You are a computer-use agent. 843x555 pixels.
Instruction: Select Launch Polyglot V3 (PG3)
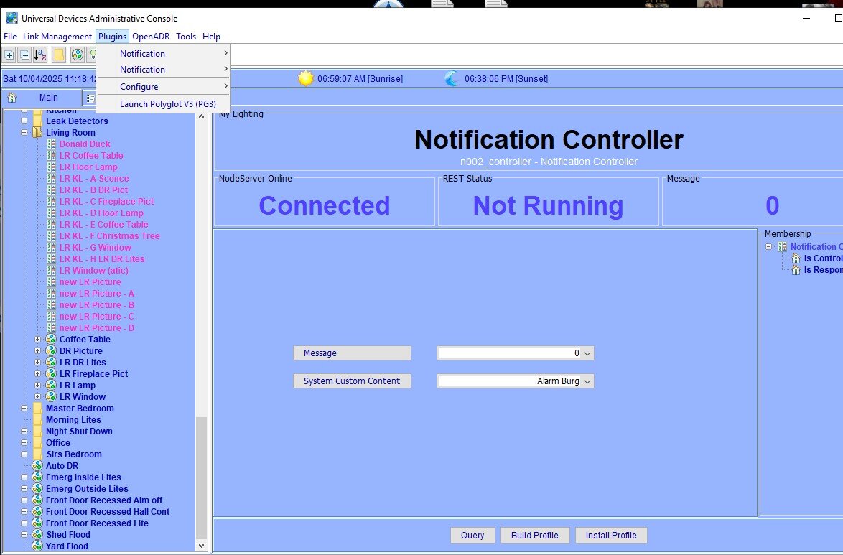pyautogui.click(x=168, y=104)
